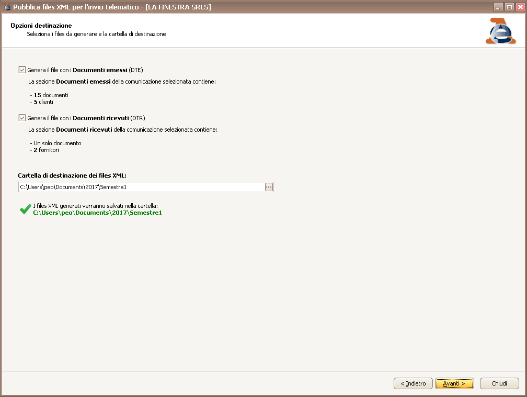Proceed with the Avanti button
This screenshot has height=397, width=527.
[454, 383]
